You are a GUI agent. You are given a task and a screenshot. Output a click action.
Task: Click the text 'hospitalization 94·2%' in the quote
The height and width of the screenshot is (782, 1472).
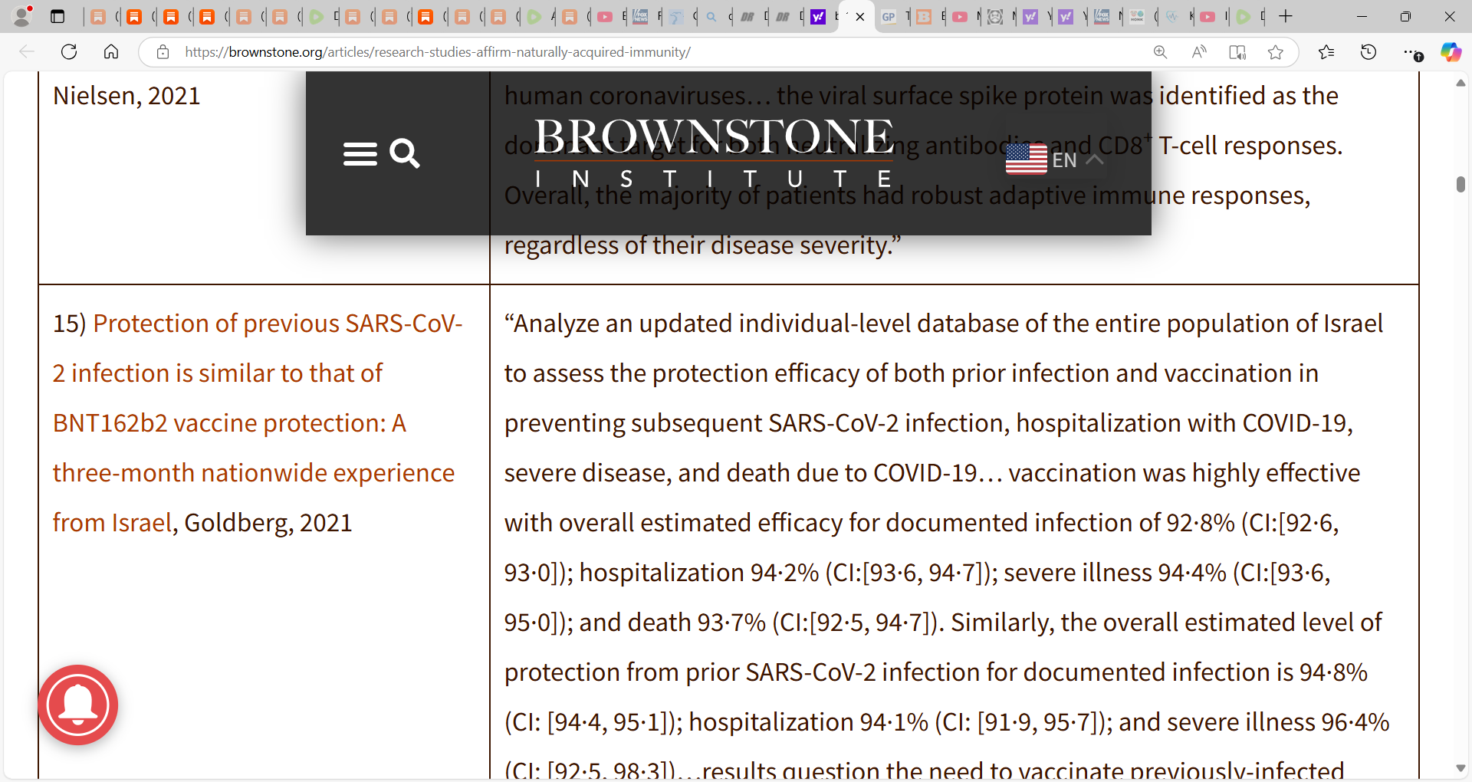[x=699, y=573]
